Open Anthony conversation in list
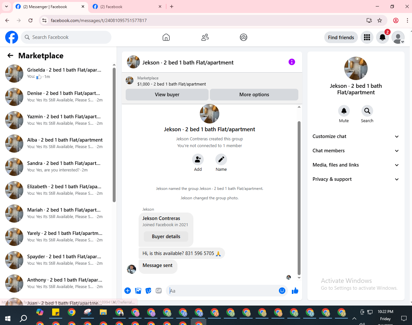Screen dimensions: 412x325 (57, 284)
